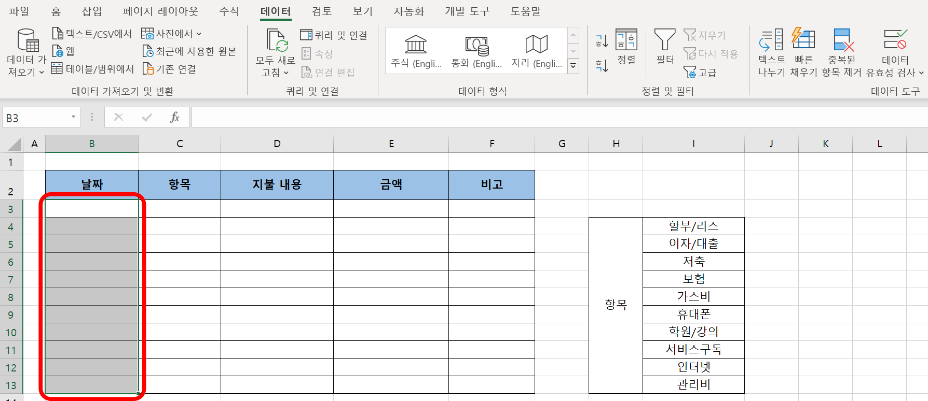
Task: Open the Sort (정렬) dialog
Action: [x=626, y=47]
